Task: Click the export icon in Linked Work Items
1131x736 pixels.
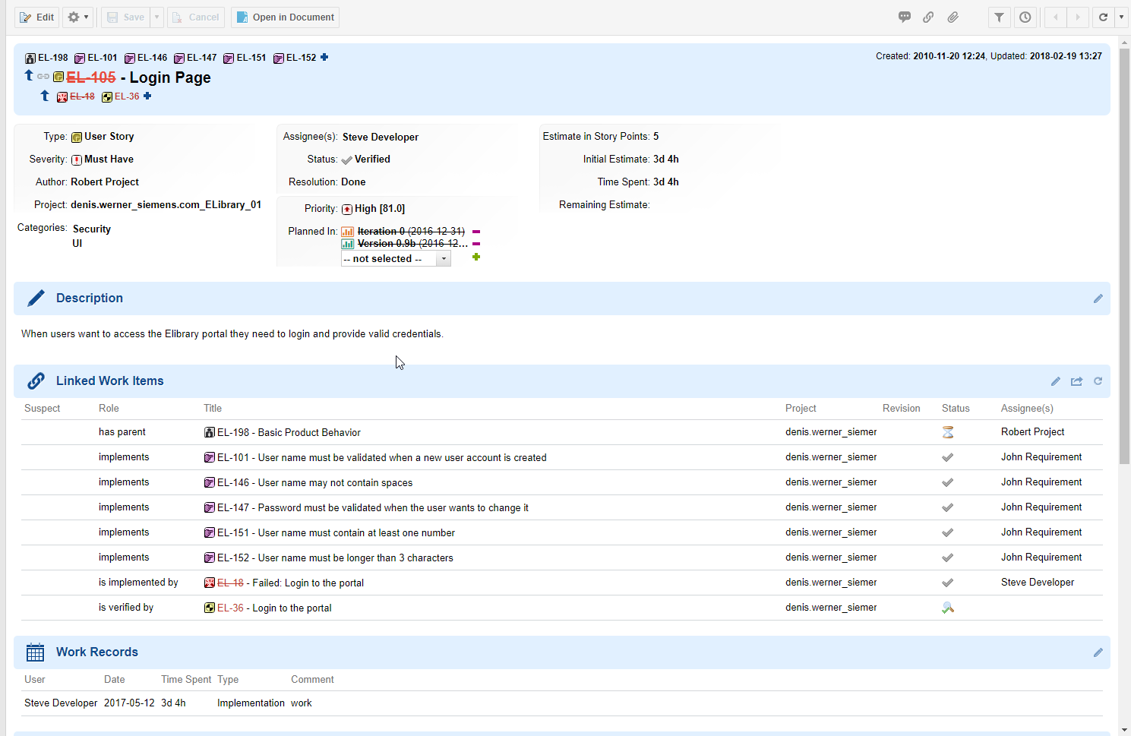Action: 1076,381
